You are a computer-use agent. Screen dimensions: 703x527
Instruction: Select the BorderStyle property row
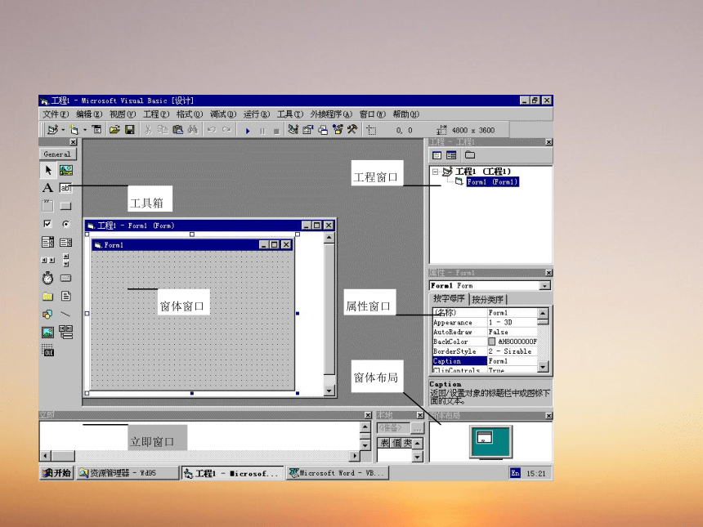[x=485, y=351]
